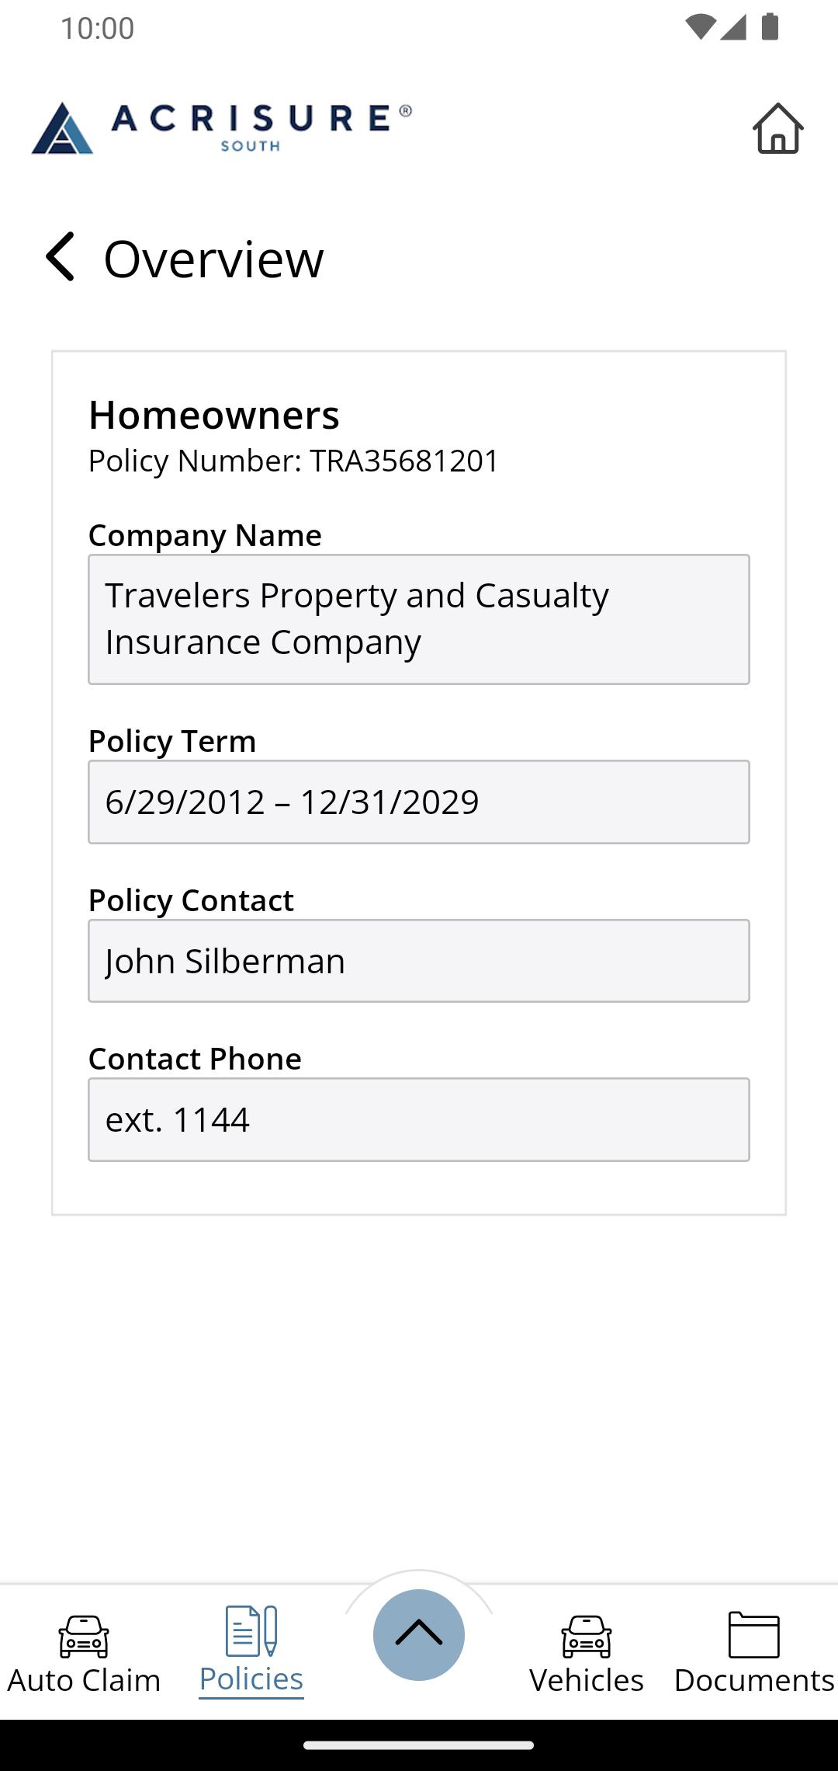Go back using the Overview arrow
The width and height of the screenshot is (838, 1771).
(x=61, y=257)
